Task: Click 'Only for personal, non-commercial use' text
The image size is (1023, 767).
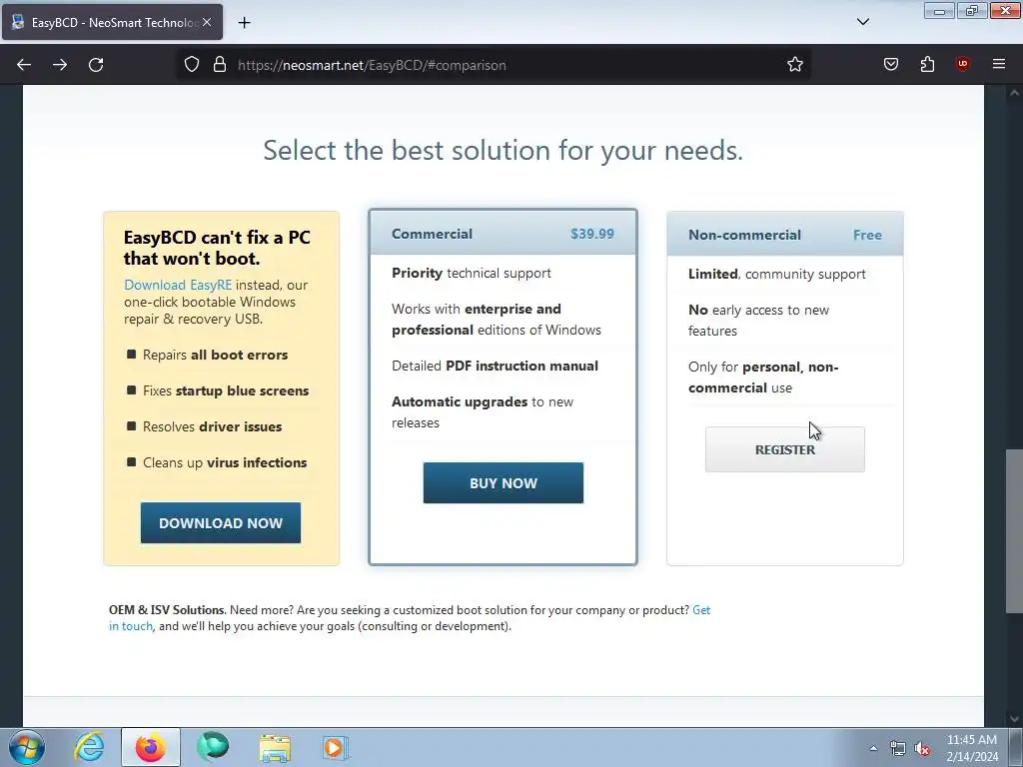Action: tap(763, 377)
